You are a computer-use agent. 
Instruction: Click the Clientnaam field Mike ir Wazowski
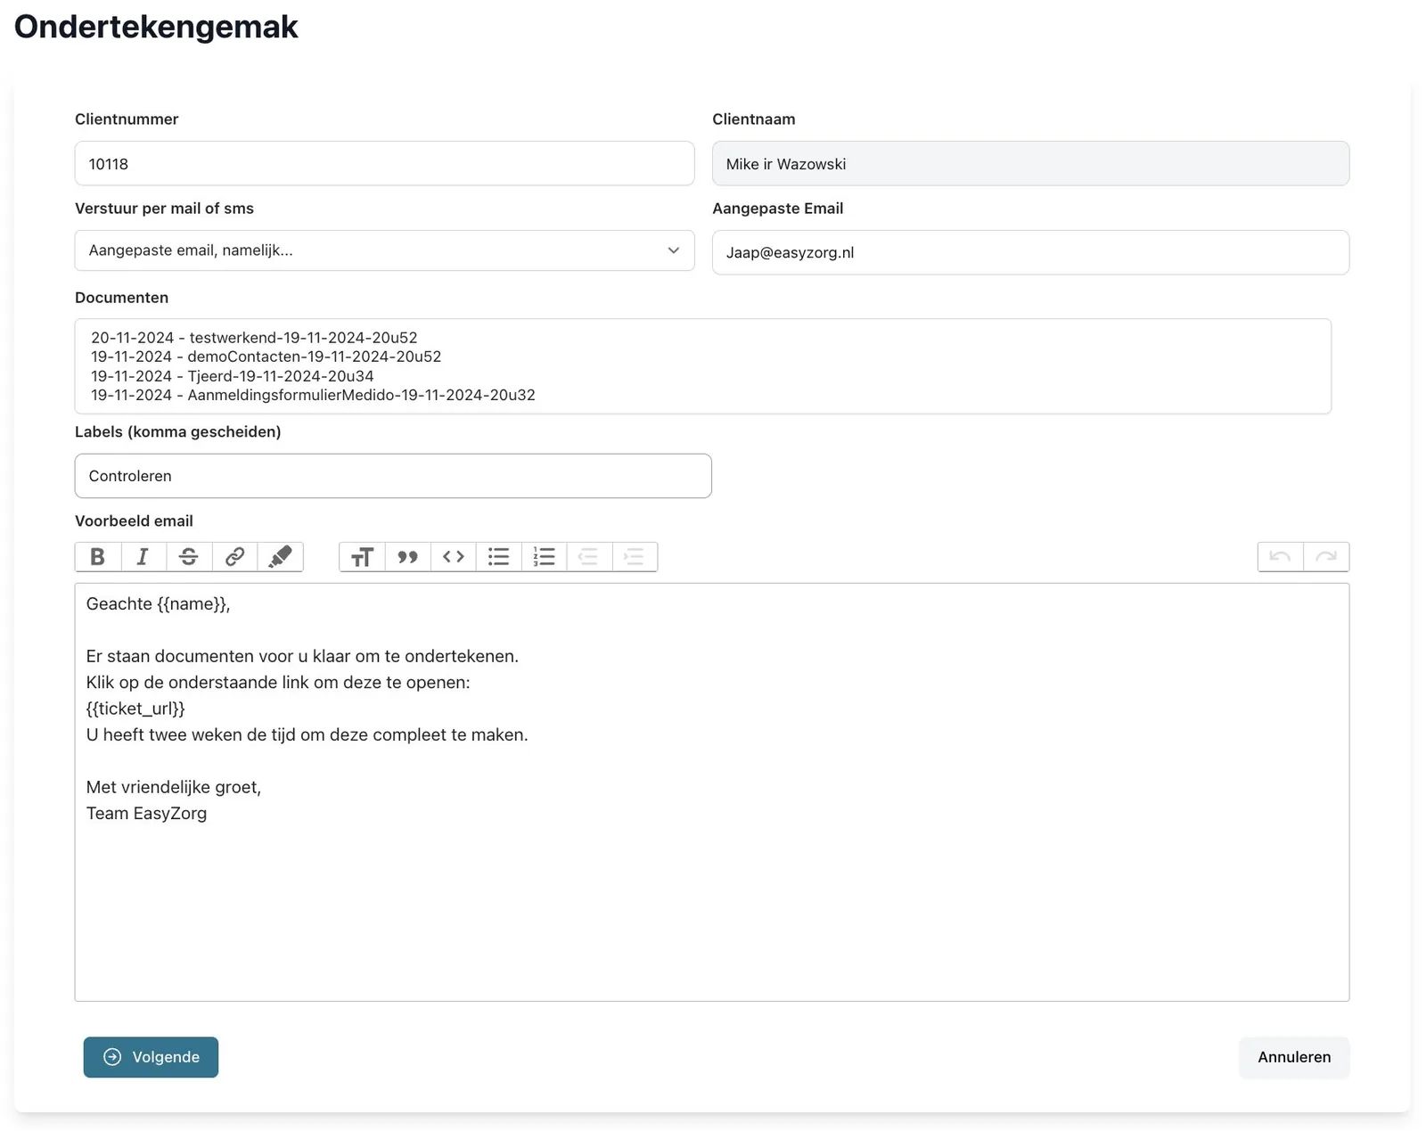tap(1030, 163)
